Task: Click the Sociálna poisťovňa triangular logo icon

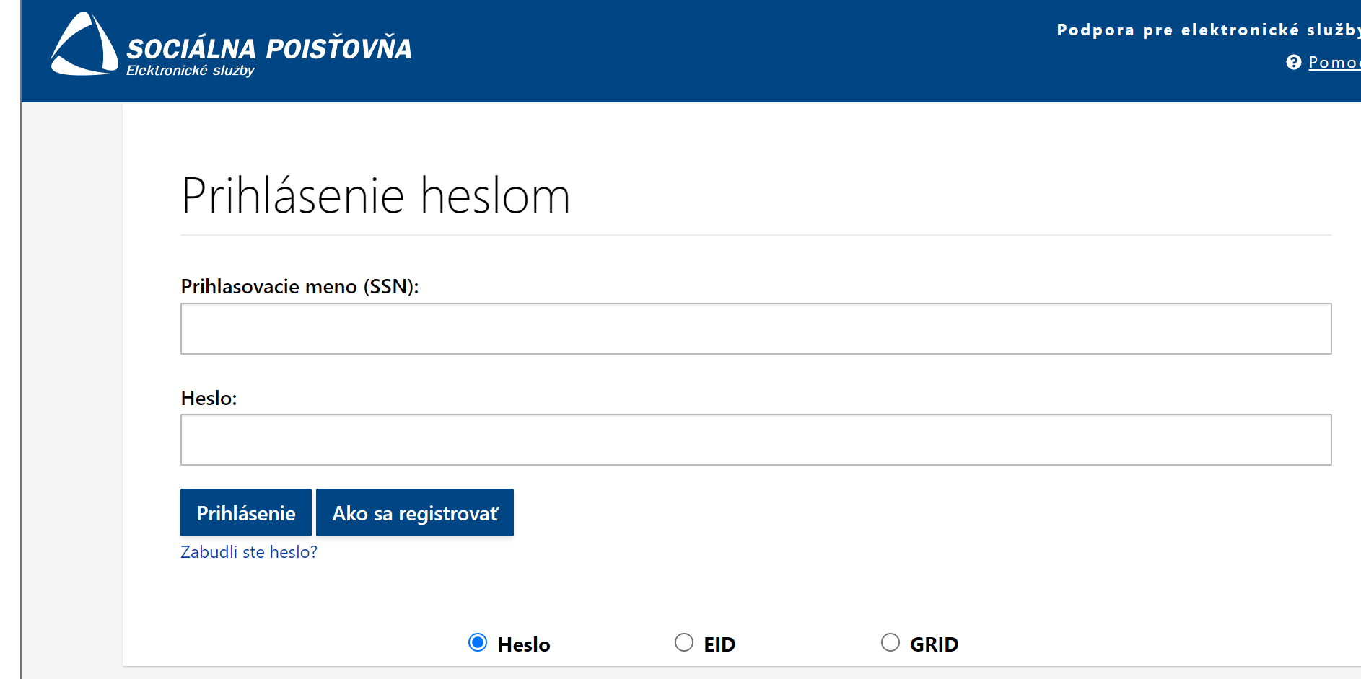Action: pos(84,45)
